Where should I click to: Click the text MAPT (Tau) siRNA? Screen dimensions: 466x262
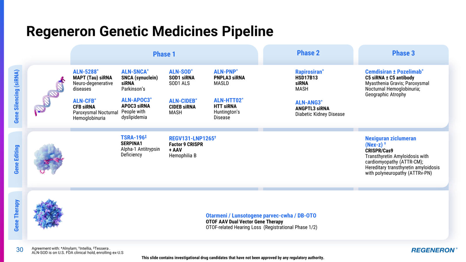click(92, 78)
